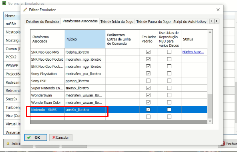Enable Emulador Padrão for Sony PSP
Image resolution: width=237 pixels, height=152 pixels.
point(148,81)
